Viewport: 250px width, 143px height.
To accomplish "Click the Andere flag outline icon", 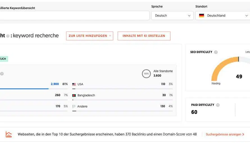I will 74,107.
